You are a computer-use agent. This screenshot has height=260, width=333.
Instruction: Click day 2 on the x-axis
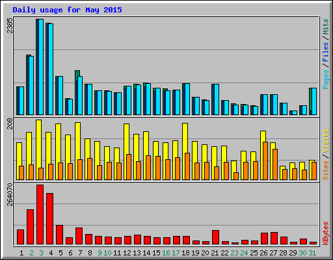point(31,253)
